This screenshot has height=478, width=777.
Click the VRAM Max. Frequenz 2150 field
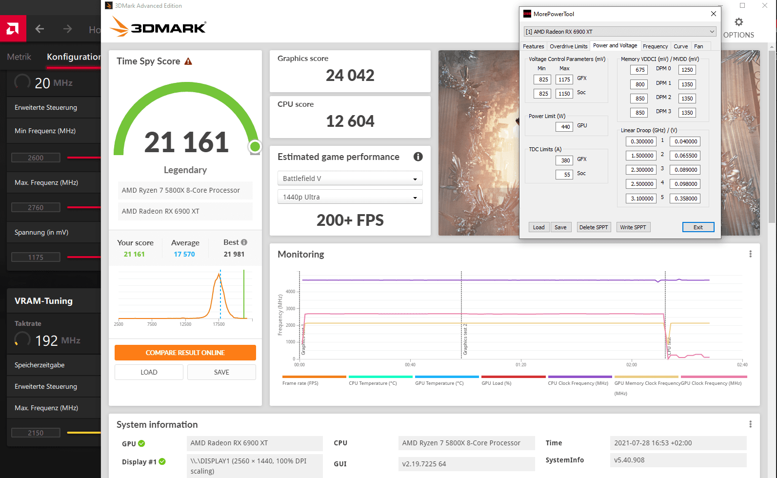pyautogui.click(x=36, y=433)
